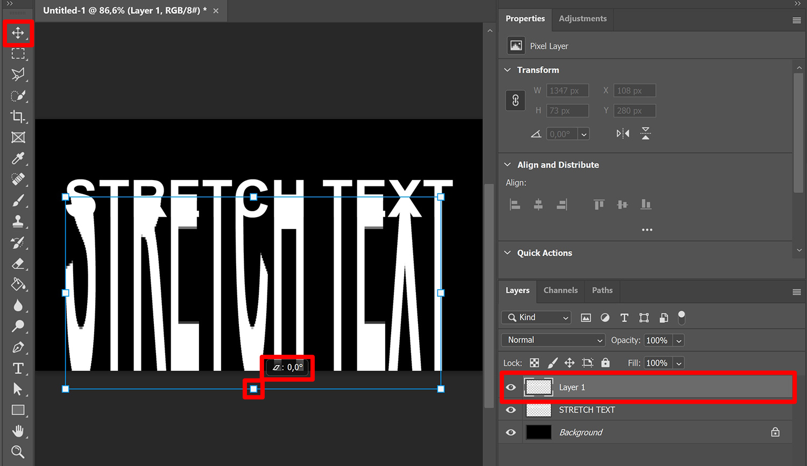Image resolution: width=807 pixels, height=466 pixels.
Task: Select the Type tool
Action: coord(18,368)
